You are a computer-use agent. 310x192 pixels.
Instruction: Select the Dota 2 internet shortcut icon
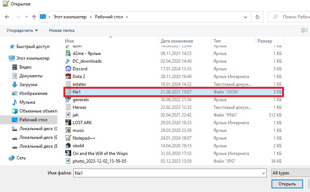coord(68,77)
